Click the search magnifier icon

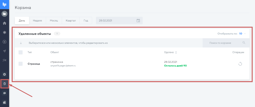pos(244,43)
